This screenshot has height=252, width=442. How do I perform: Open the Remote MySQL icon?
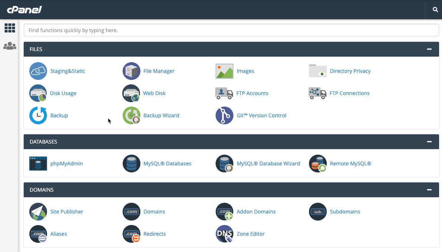pos(318,164)
